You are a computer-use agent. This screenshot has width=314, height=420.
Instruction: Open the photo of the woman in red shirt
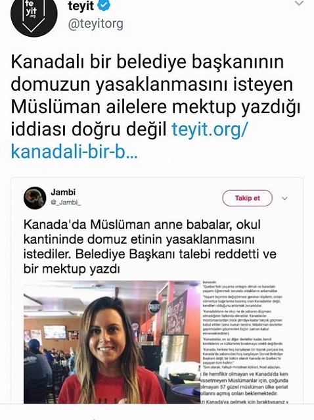pyautogui.click(x=112, y=342)
